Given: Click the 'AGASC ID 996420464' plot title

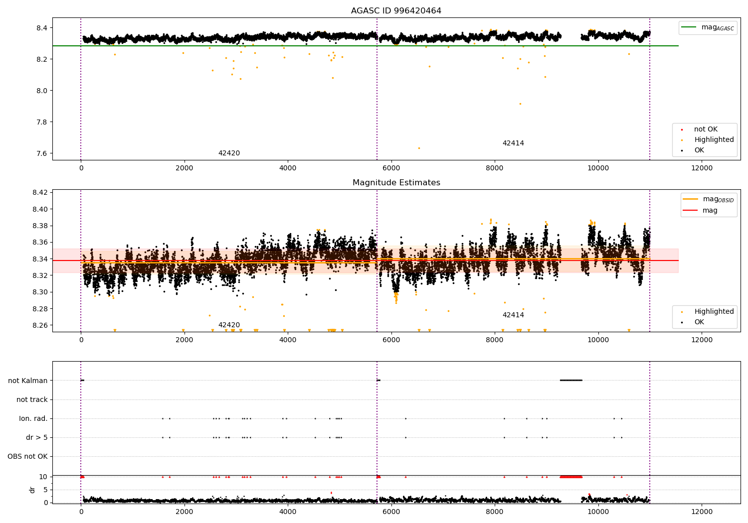Looking at the screenshot, I should pos(396,11).
